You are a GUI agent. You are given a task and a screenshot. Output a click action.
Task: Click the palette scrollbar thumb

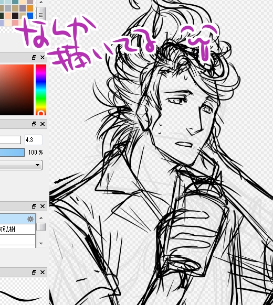coord(41,14)
